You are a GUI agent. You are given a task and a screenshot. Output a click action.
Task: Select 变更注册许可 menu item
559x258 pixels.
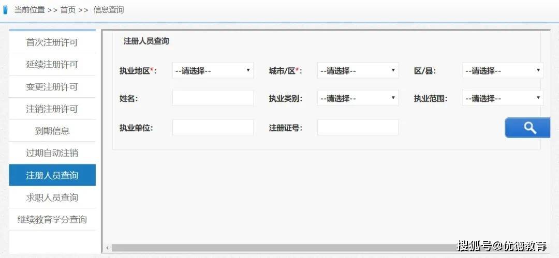(52, 86)
